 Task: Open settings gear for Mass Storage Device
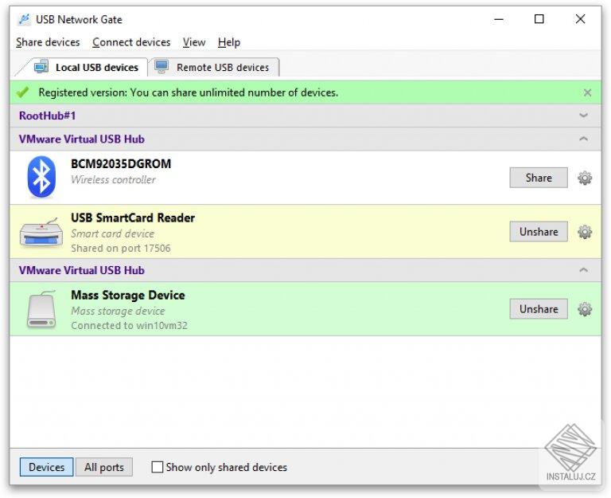pos(585,309)
